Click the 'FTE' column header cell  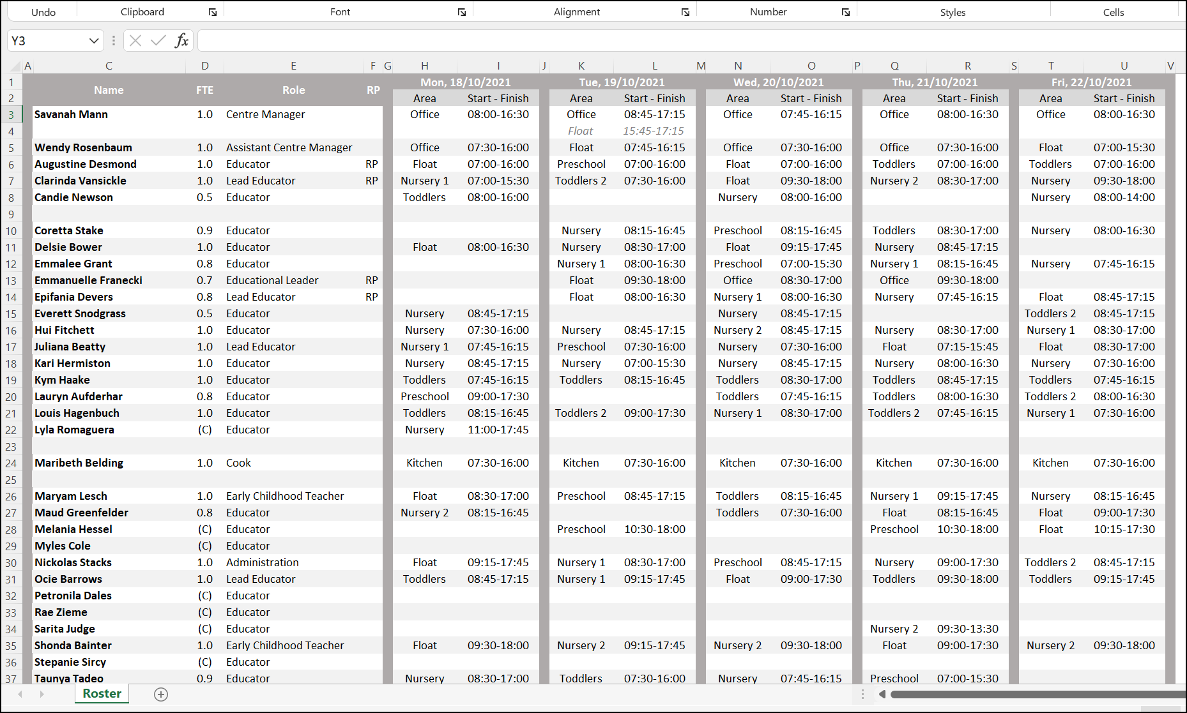point(204,90)
